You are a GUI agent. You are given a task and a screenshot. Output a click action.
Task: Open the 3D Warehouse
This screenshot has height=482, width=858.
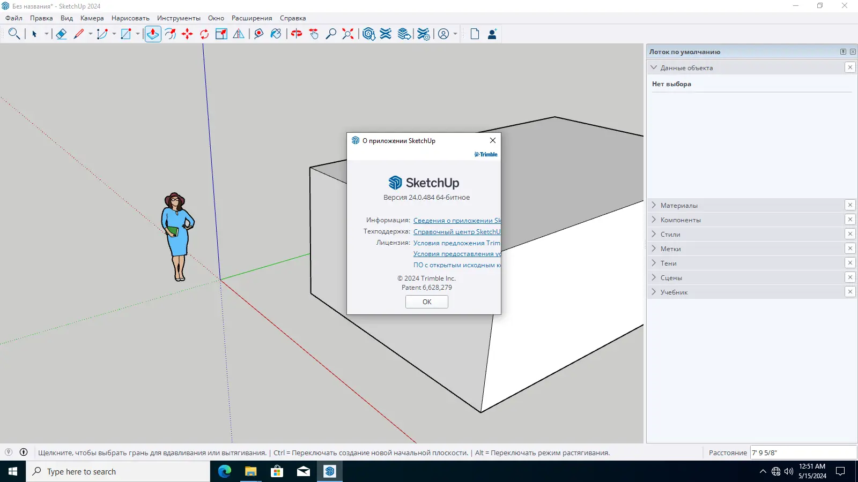368,34
